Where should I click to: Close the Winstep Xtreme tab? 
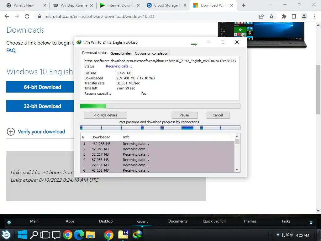coord(92,6)
